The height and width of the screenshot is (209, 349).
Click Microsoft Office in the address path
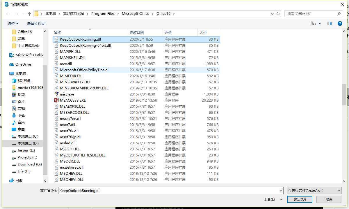tap(136, 14)
